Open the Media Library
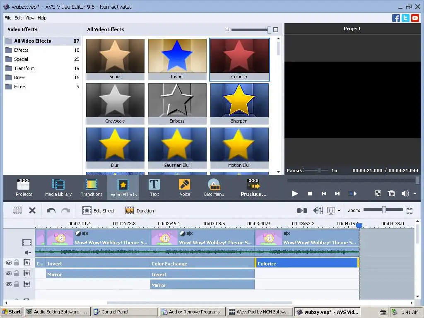The height and width of the screenshot is (318, 424). point(58,188)
